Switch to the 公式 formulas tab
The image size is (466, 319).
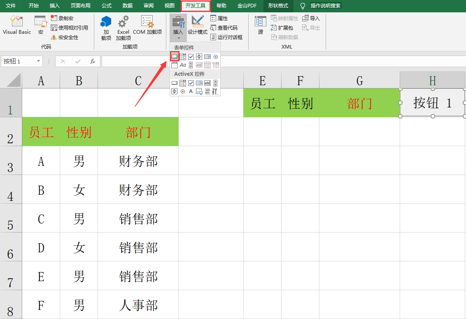(106, 6)
